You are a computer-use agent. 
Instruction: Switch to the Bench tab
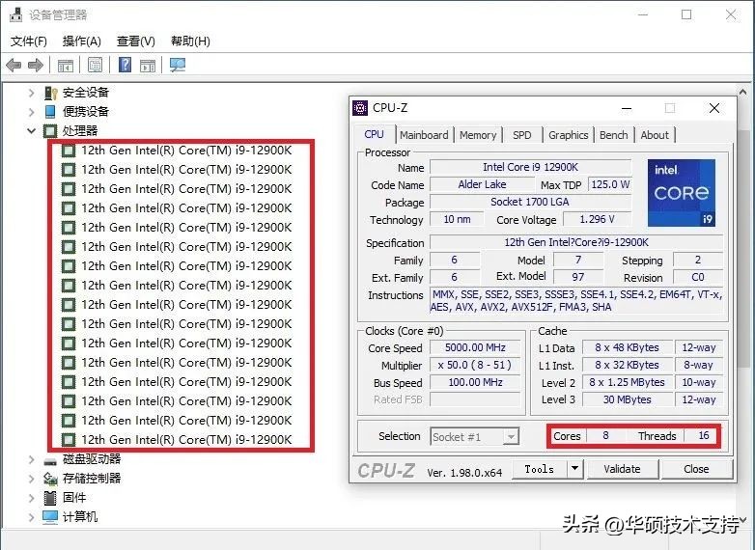pos(614,135)
